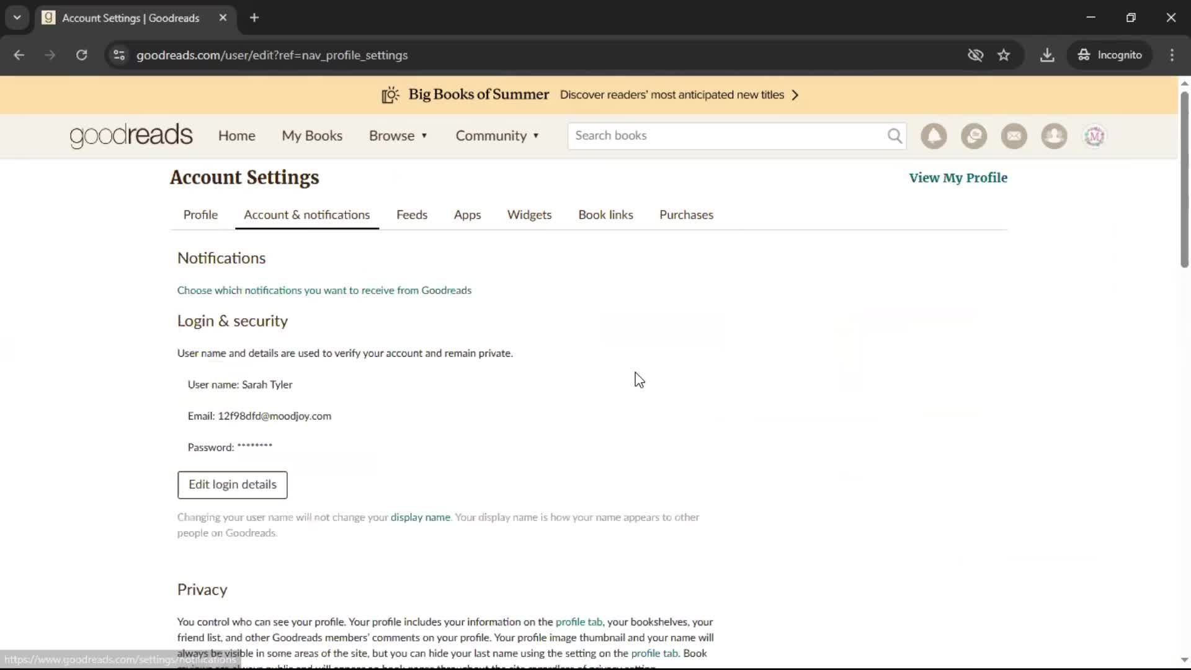Click the Account Settings page title

244,177
